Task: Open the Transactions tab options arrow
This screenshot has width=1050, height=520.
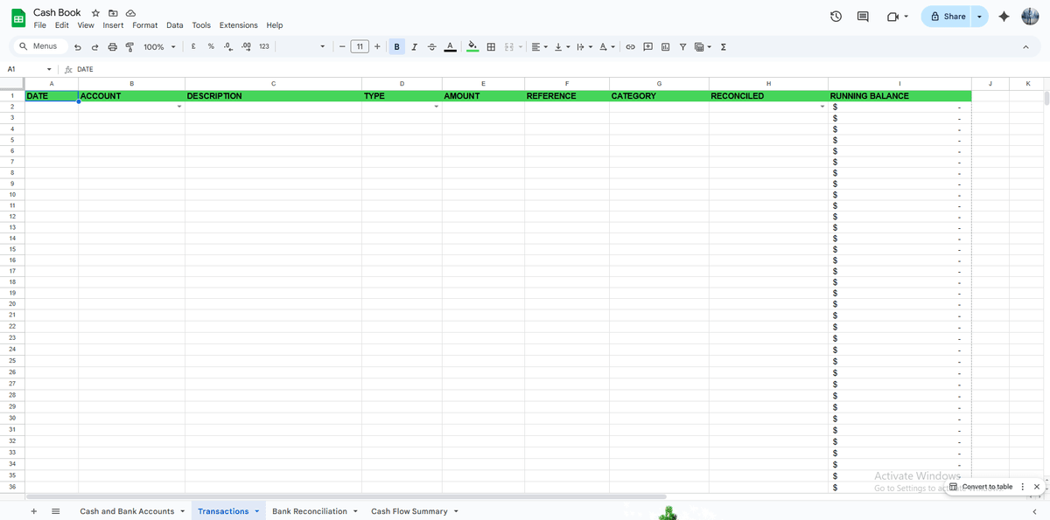Action: tap(257, 511)
